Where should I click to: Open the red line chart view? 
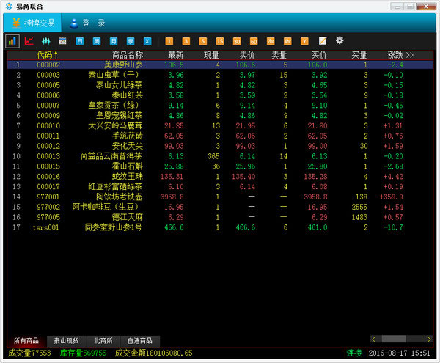tap(29, 41)
